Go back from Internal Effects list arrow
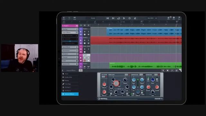Viewport: 206px width, 116px height. point(63,71)
